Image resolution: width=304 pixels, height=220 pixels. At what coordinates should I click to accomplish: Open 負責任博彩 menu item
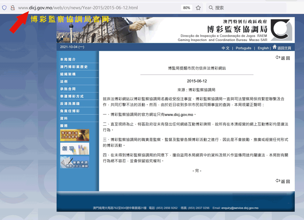70,111
